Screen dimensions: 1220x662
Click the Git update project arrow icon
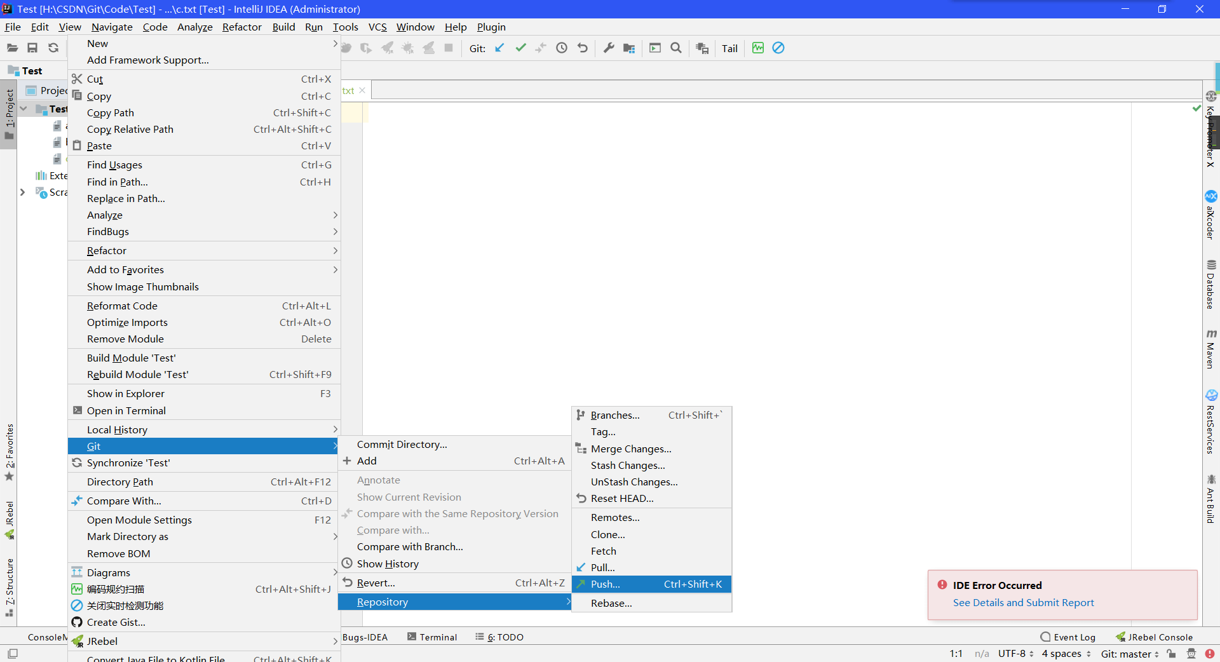pyautogui.click(x=499, y=48)
